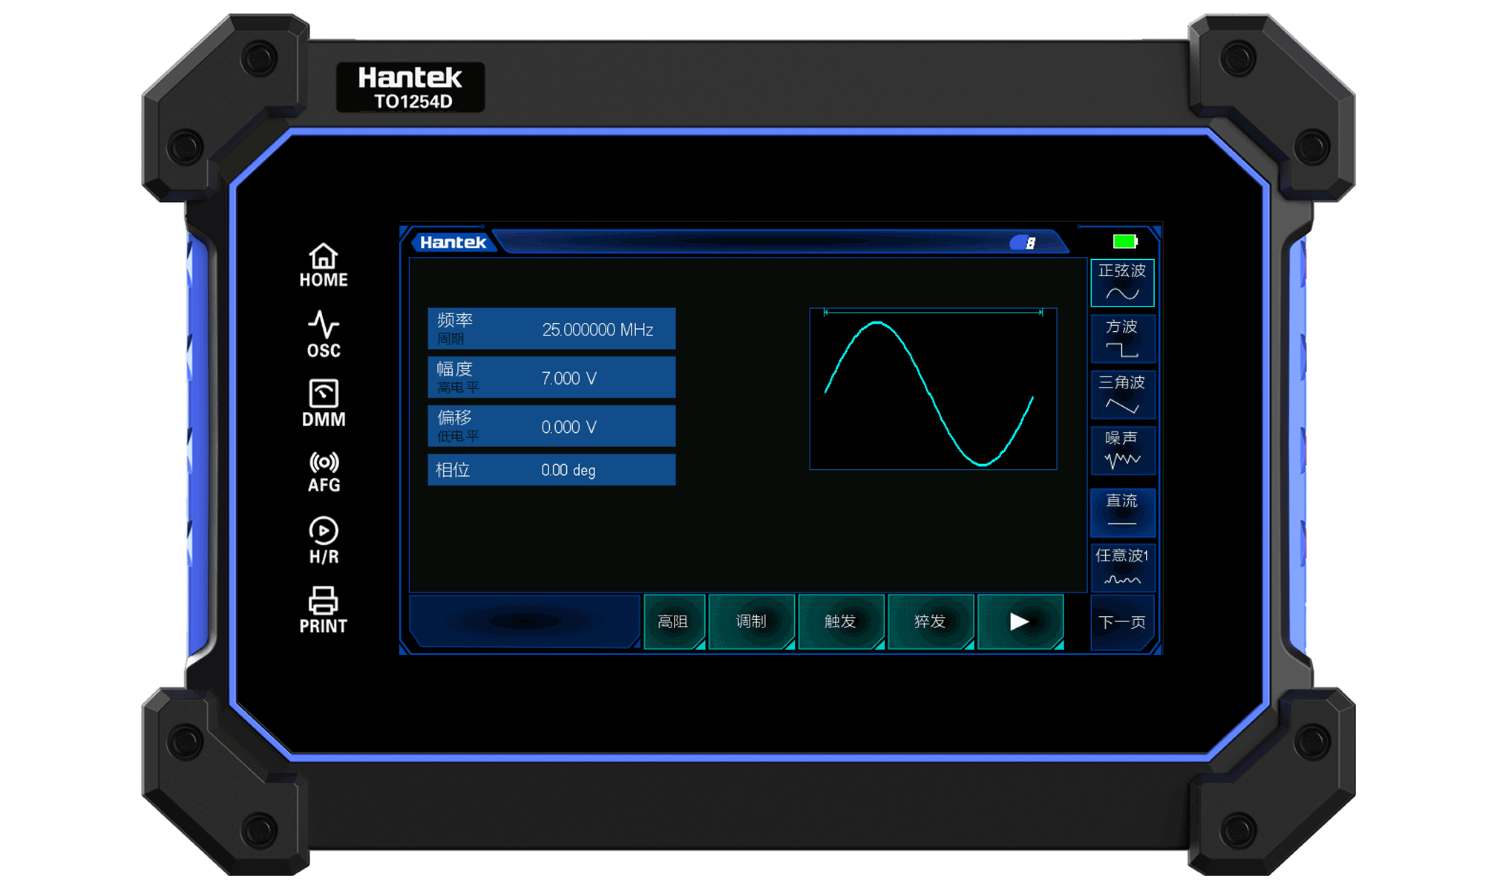Select the AFG signal generator icon
This screenshot has height=885, width=1511.
(324, 472)
